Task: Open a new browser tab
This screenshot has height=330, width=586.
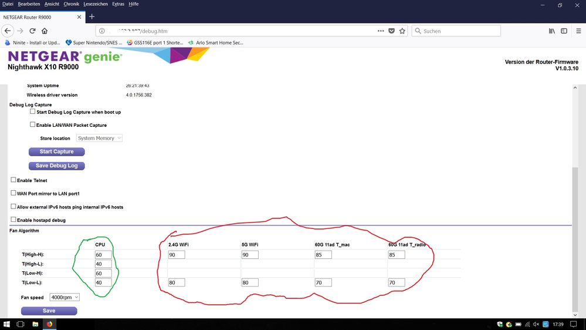Action: (x=92, y=17)
